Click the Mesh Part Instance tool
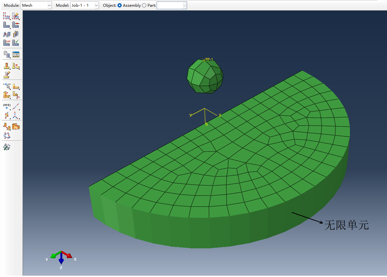 [6, 25]
